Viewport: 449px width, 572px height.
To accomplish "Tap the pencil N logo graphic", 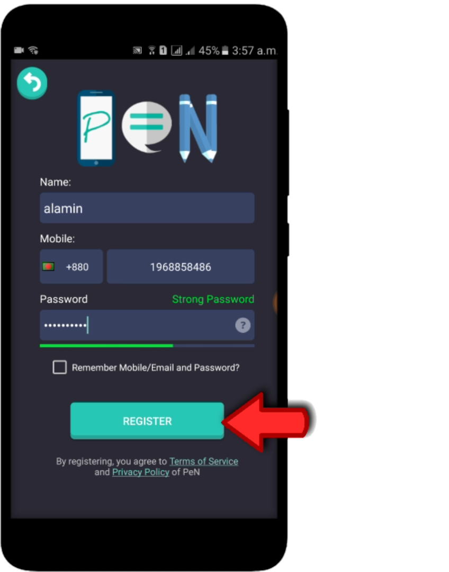I will 198,128.
